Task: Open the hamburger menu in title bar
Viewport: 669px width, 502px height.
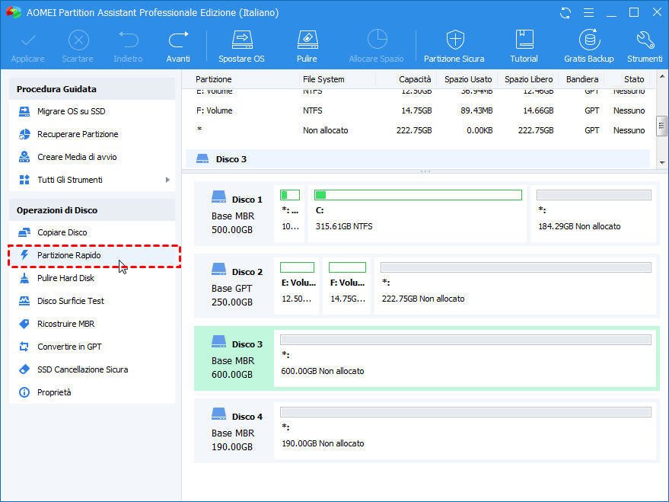Action: tap(588, 13)
